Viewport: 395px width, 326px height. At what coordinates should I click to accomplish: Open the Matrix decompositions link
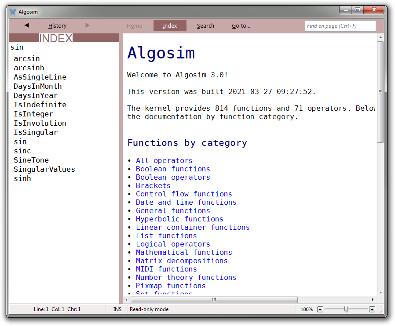(x=182, y=261)
